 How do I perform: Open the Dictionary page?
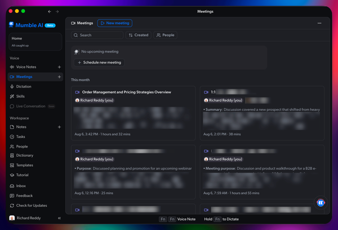[25, 156]
